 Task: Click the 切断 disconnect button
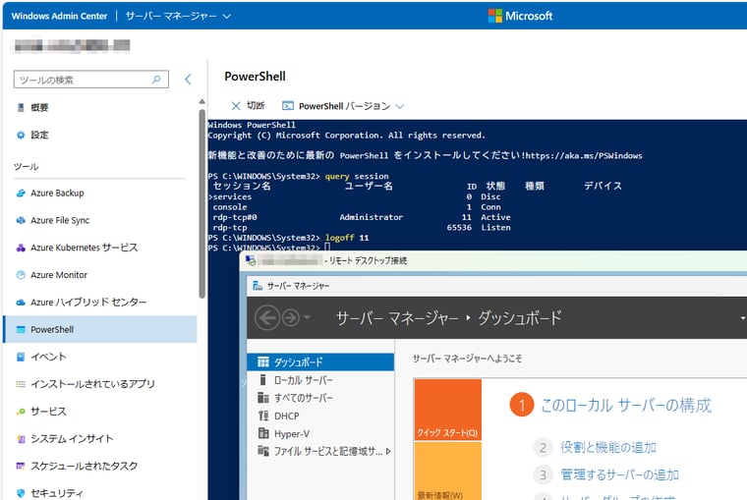pyautogui.click(x=248, y=106)
